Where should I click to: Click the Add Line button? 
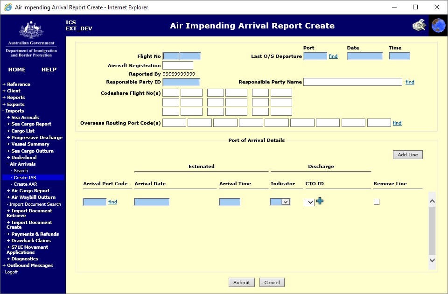[408, 154]
